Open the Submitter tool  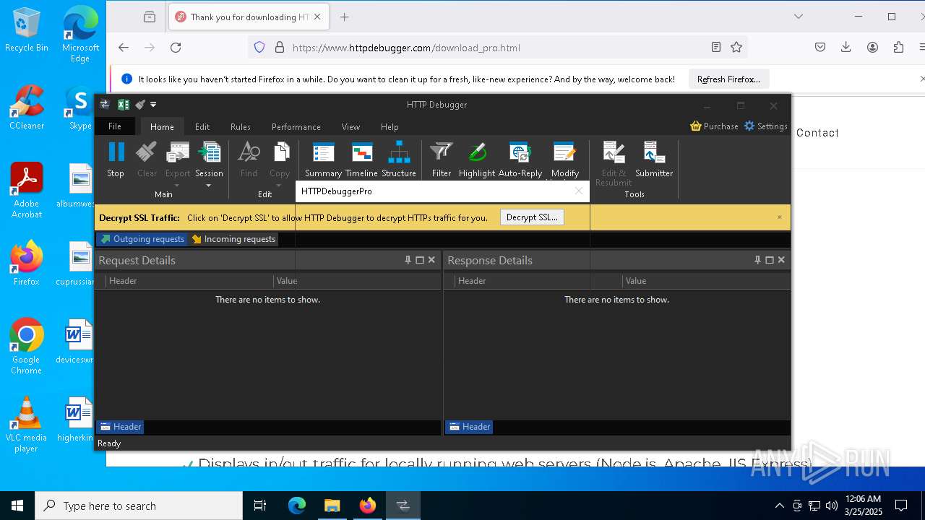654,160
